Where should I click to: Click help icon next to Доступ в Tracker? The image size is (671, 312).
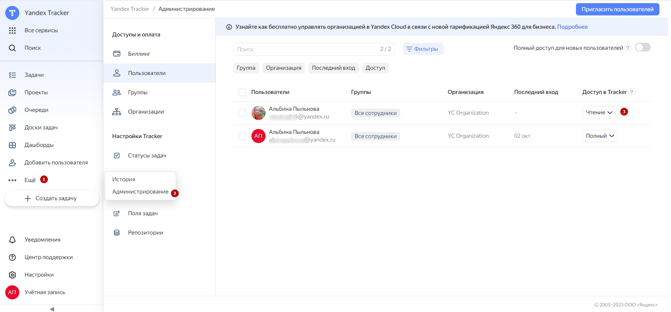click(631, 92)
